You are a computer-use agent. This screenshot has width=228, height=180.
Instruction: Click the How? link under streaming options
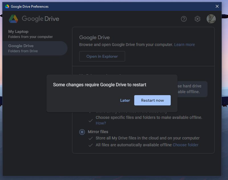click(101, 123)
